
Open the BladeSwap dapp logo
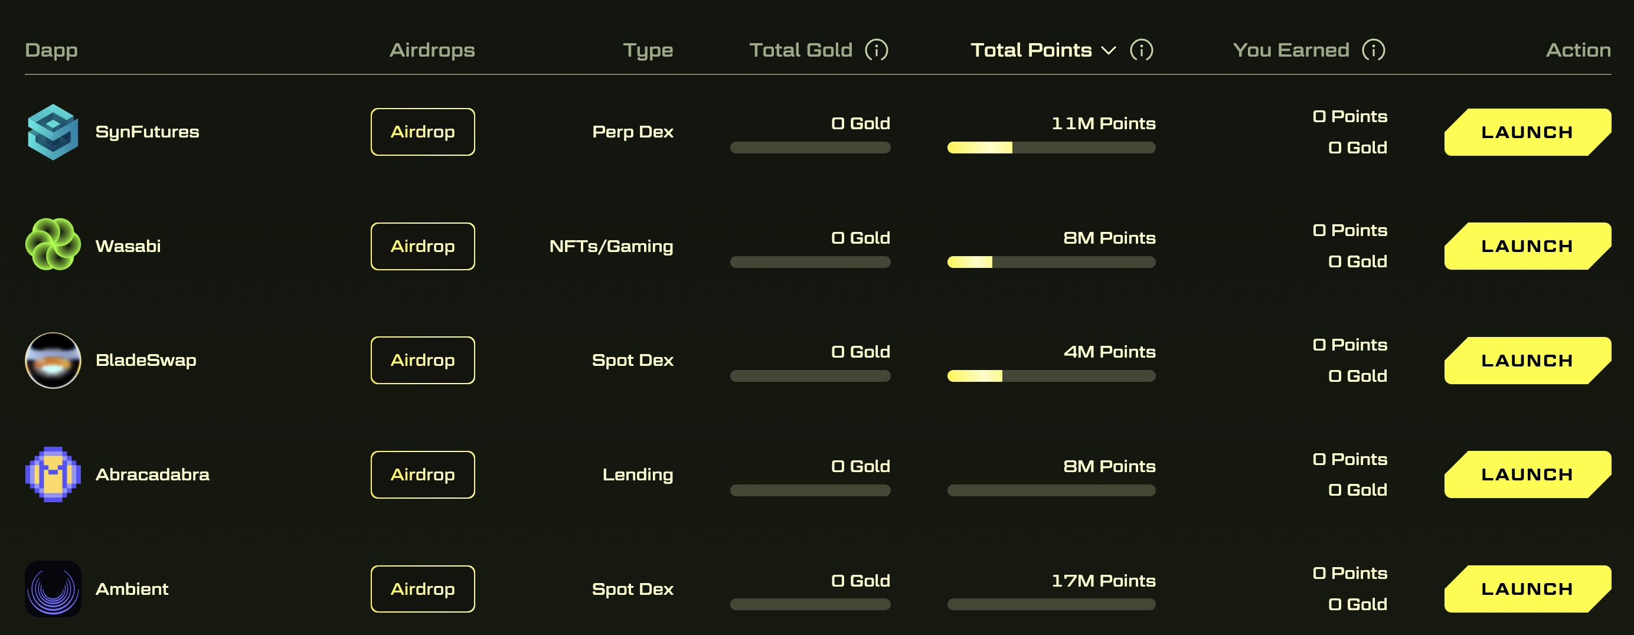[x=53, y=359]
